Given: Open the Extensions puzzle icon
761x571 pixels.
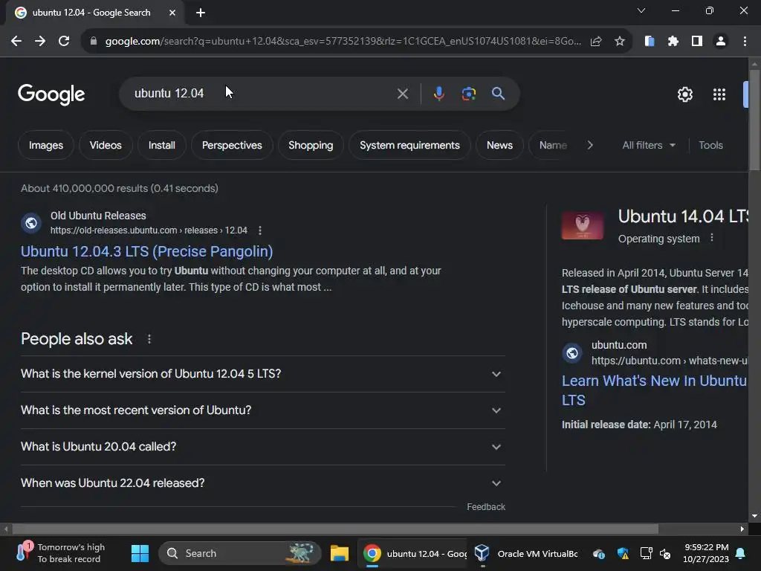Looking at the screenshot, I should click(673, 42).
